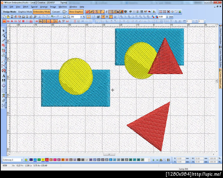Open the Machine menu

[x=62, y=7]
